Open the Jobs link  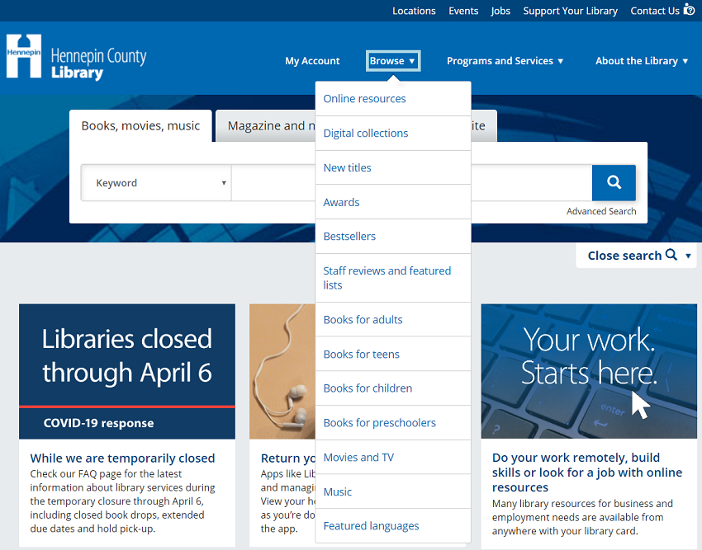click(500, 11)
